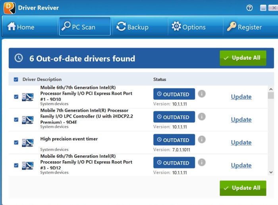
Task: Click device icon for Root Port #3 - 9D12
Action: coord(28,166)
